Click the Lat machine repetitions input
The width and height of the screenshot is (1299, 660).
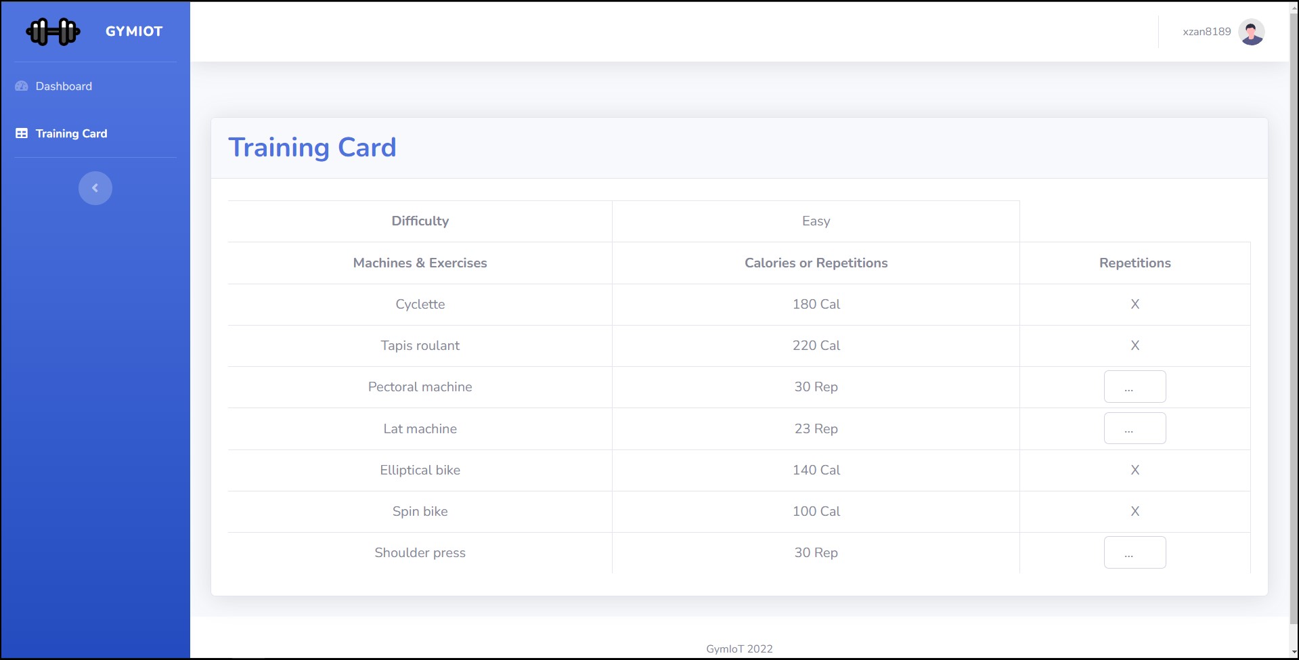click(1135, 428)
